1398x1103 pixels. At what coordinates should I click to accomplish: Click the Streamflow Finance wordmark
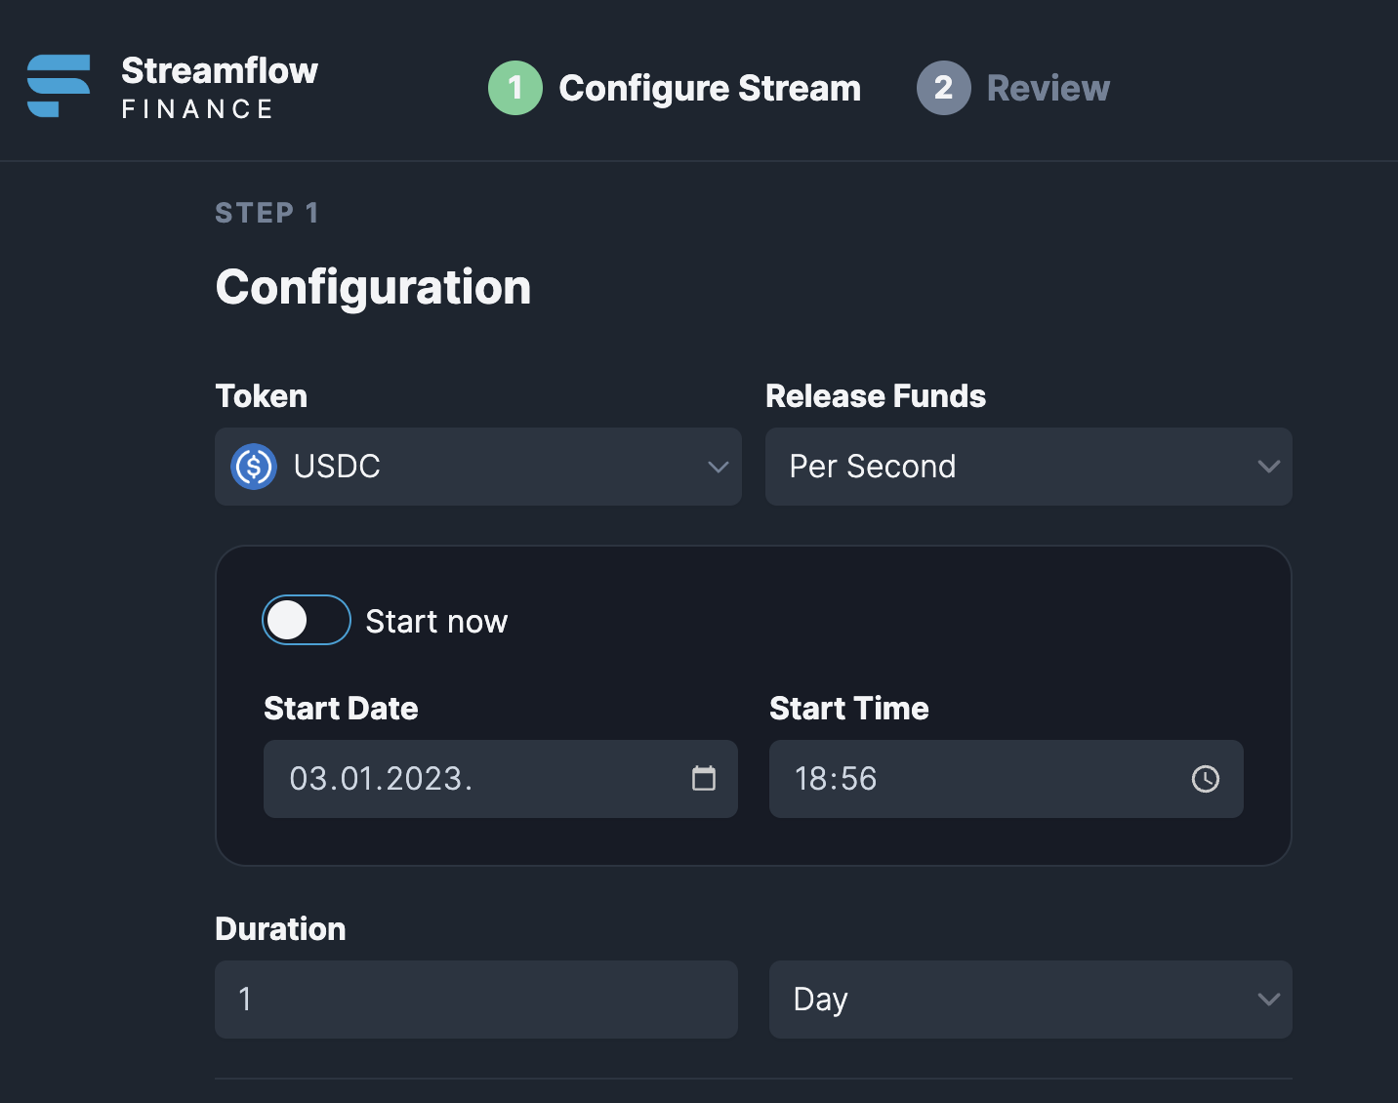click(220, 86)
